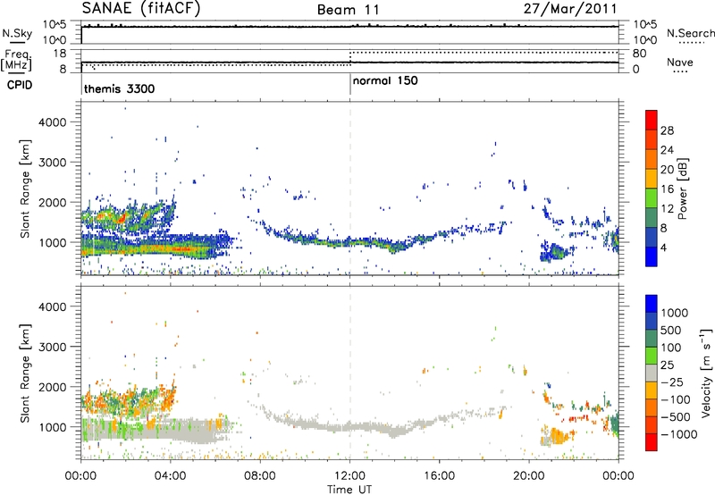Pick the dark blue top velocity colorbar swatch
The image size is (715, 495).
(x=652, y=304)
